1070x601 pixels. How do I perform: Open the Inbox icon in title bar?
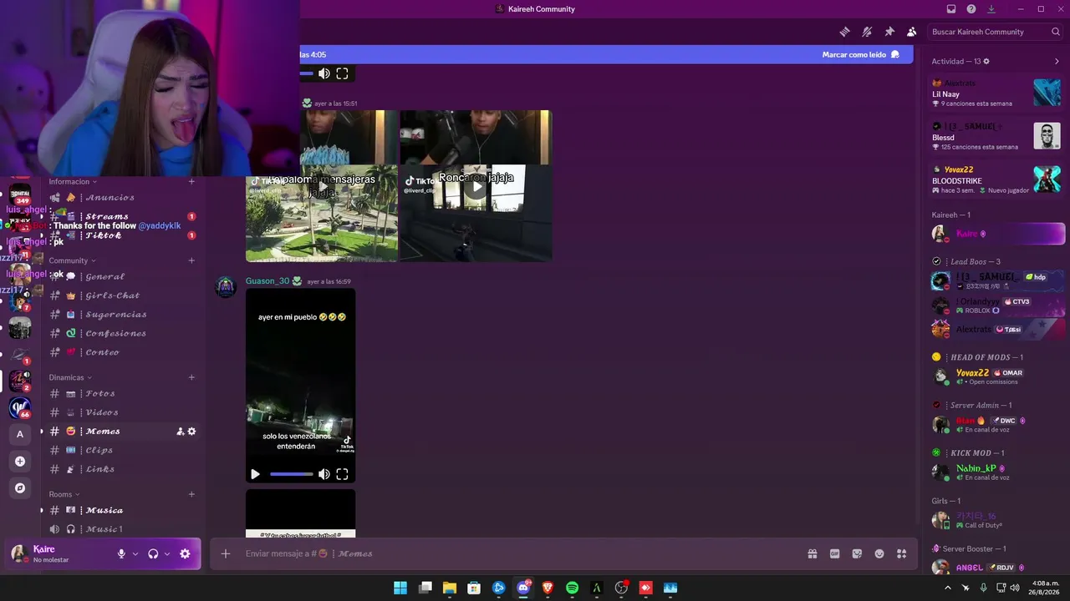tap(951, 9)
